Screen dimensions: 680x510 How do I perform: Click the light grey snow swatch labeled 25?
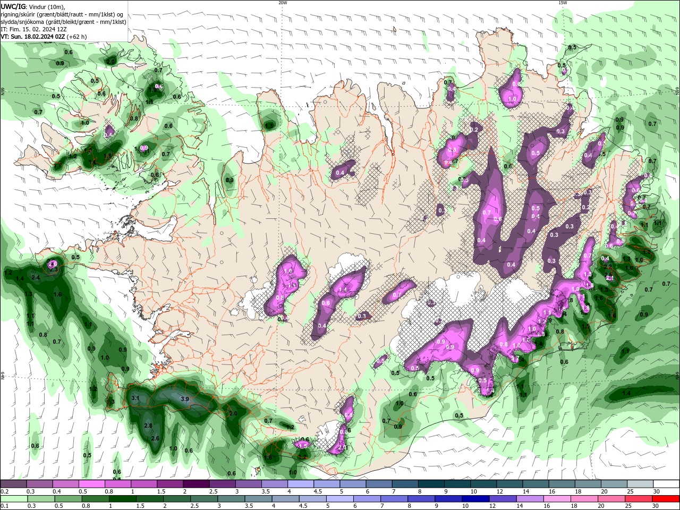(x=641, y=484)
